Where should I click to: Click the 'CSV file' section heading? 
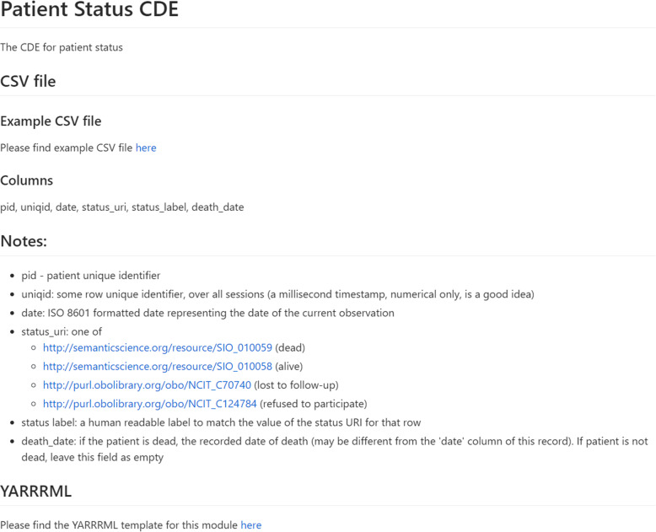point(28,81)
